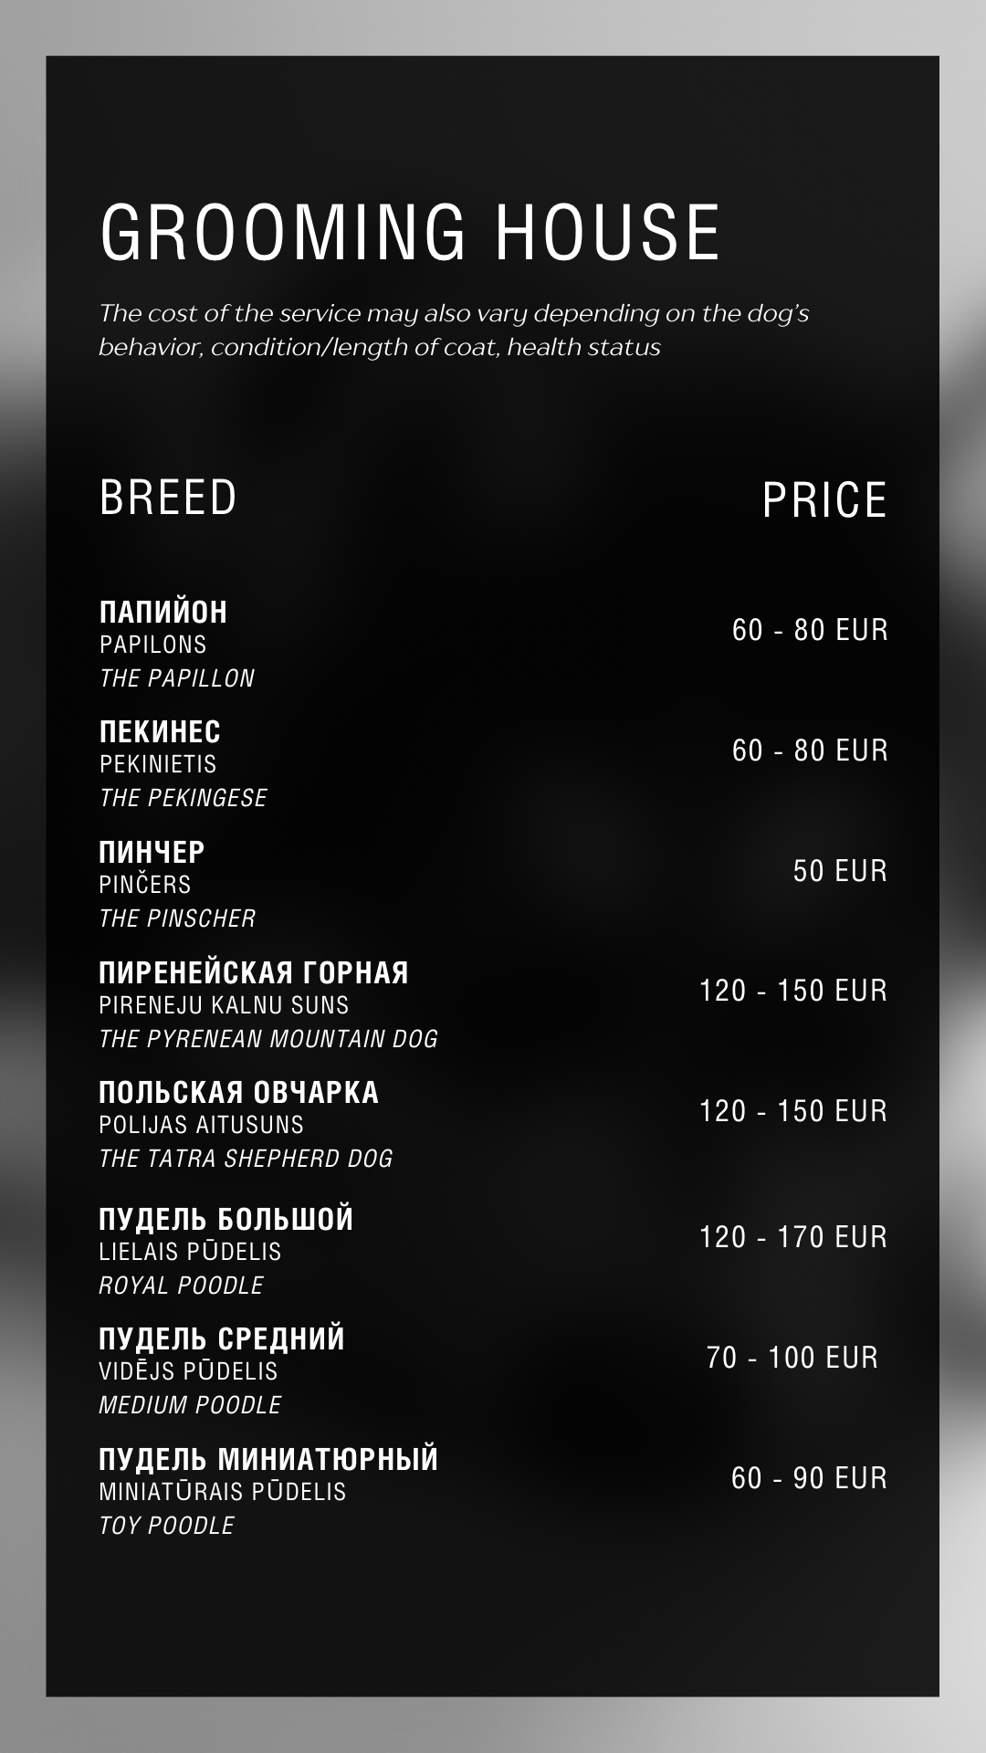Select the ПИНЧЕР breed entry
986x1753 pixels.
[x=152, y=852]
